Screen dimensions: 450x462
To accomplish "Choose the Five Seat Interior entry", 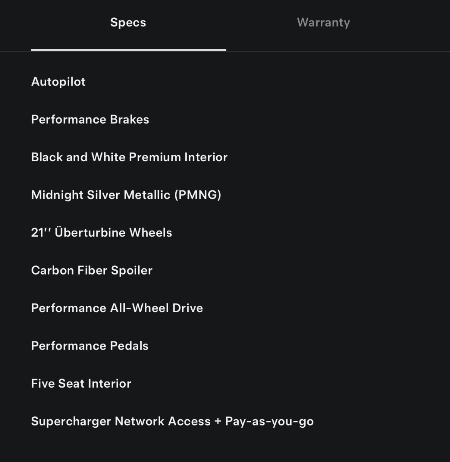I will [81, 383].
